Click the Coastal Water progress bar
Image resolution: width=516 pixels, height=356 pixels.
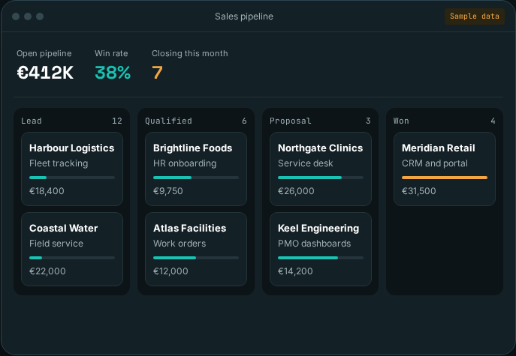pyautogui.click(x=72, y=258)
